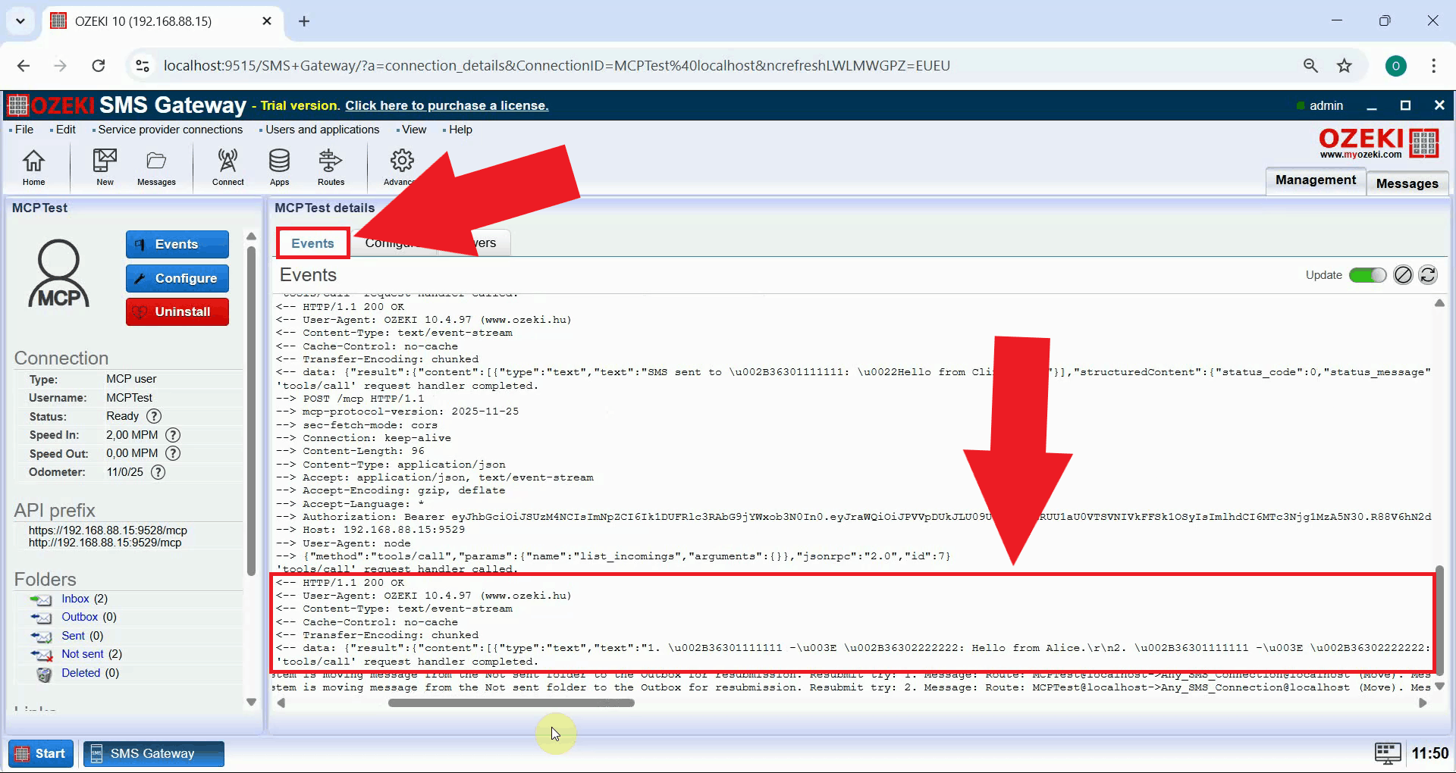Viewport: 1456px width, 773px height.
Task: Switch to the Messages tab
Action: pyautogui.click(x=1407, y=183)
